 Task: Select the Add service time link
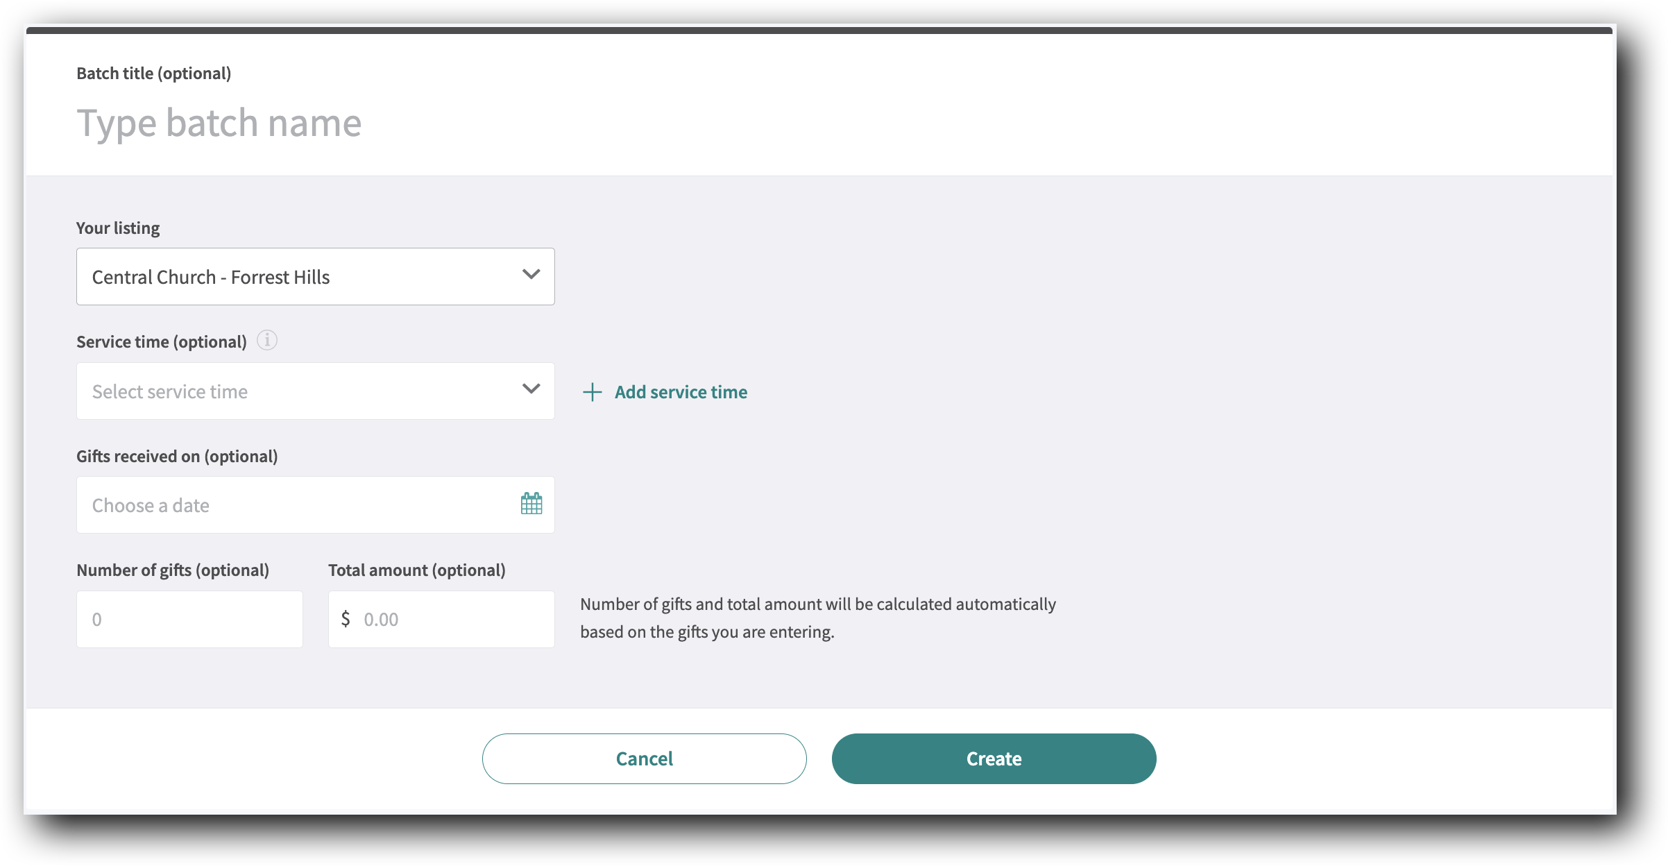[x=680, y=392]
